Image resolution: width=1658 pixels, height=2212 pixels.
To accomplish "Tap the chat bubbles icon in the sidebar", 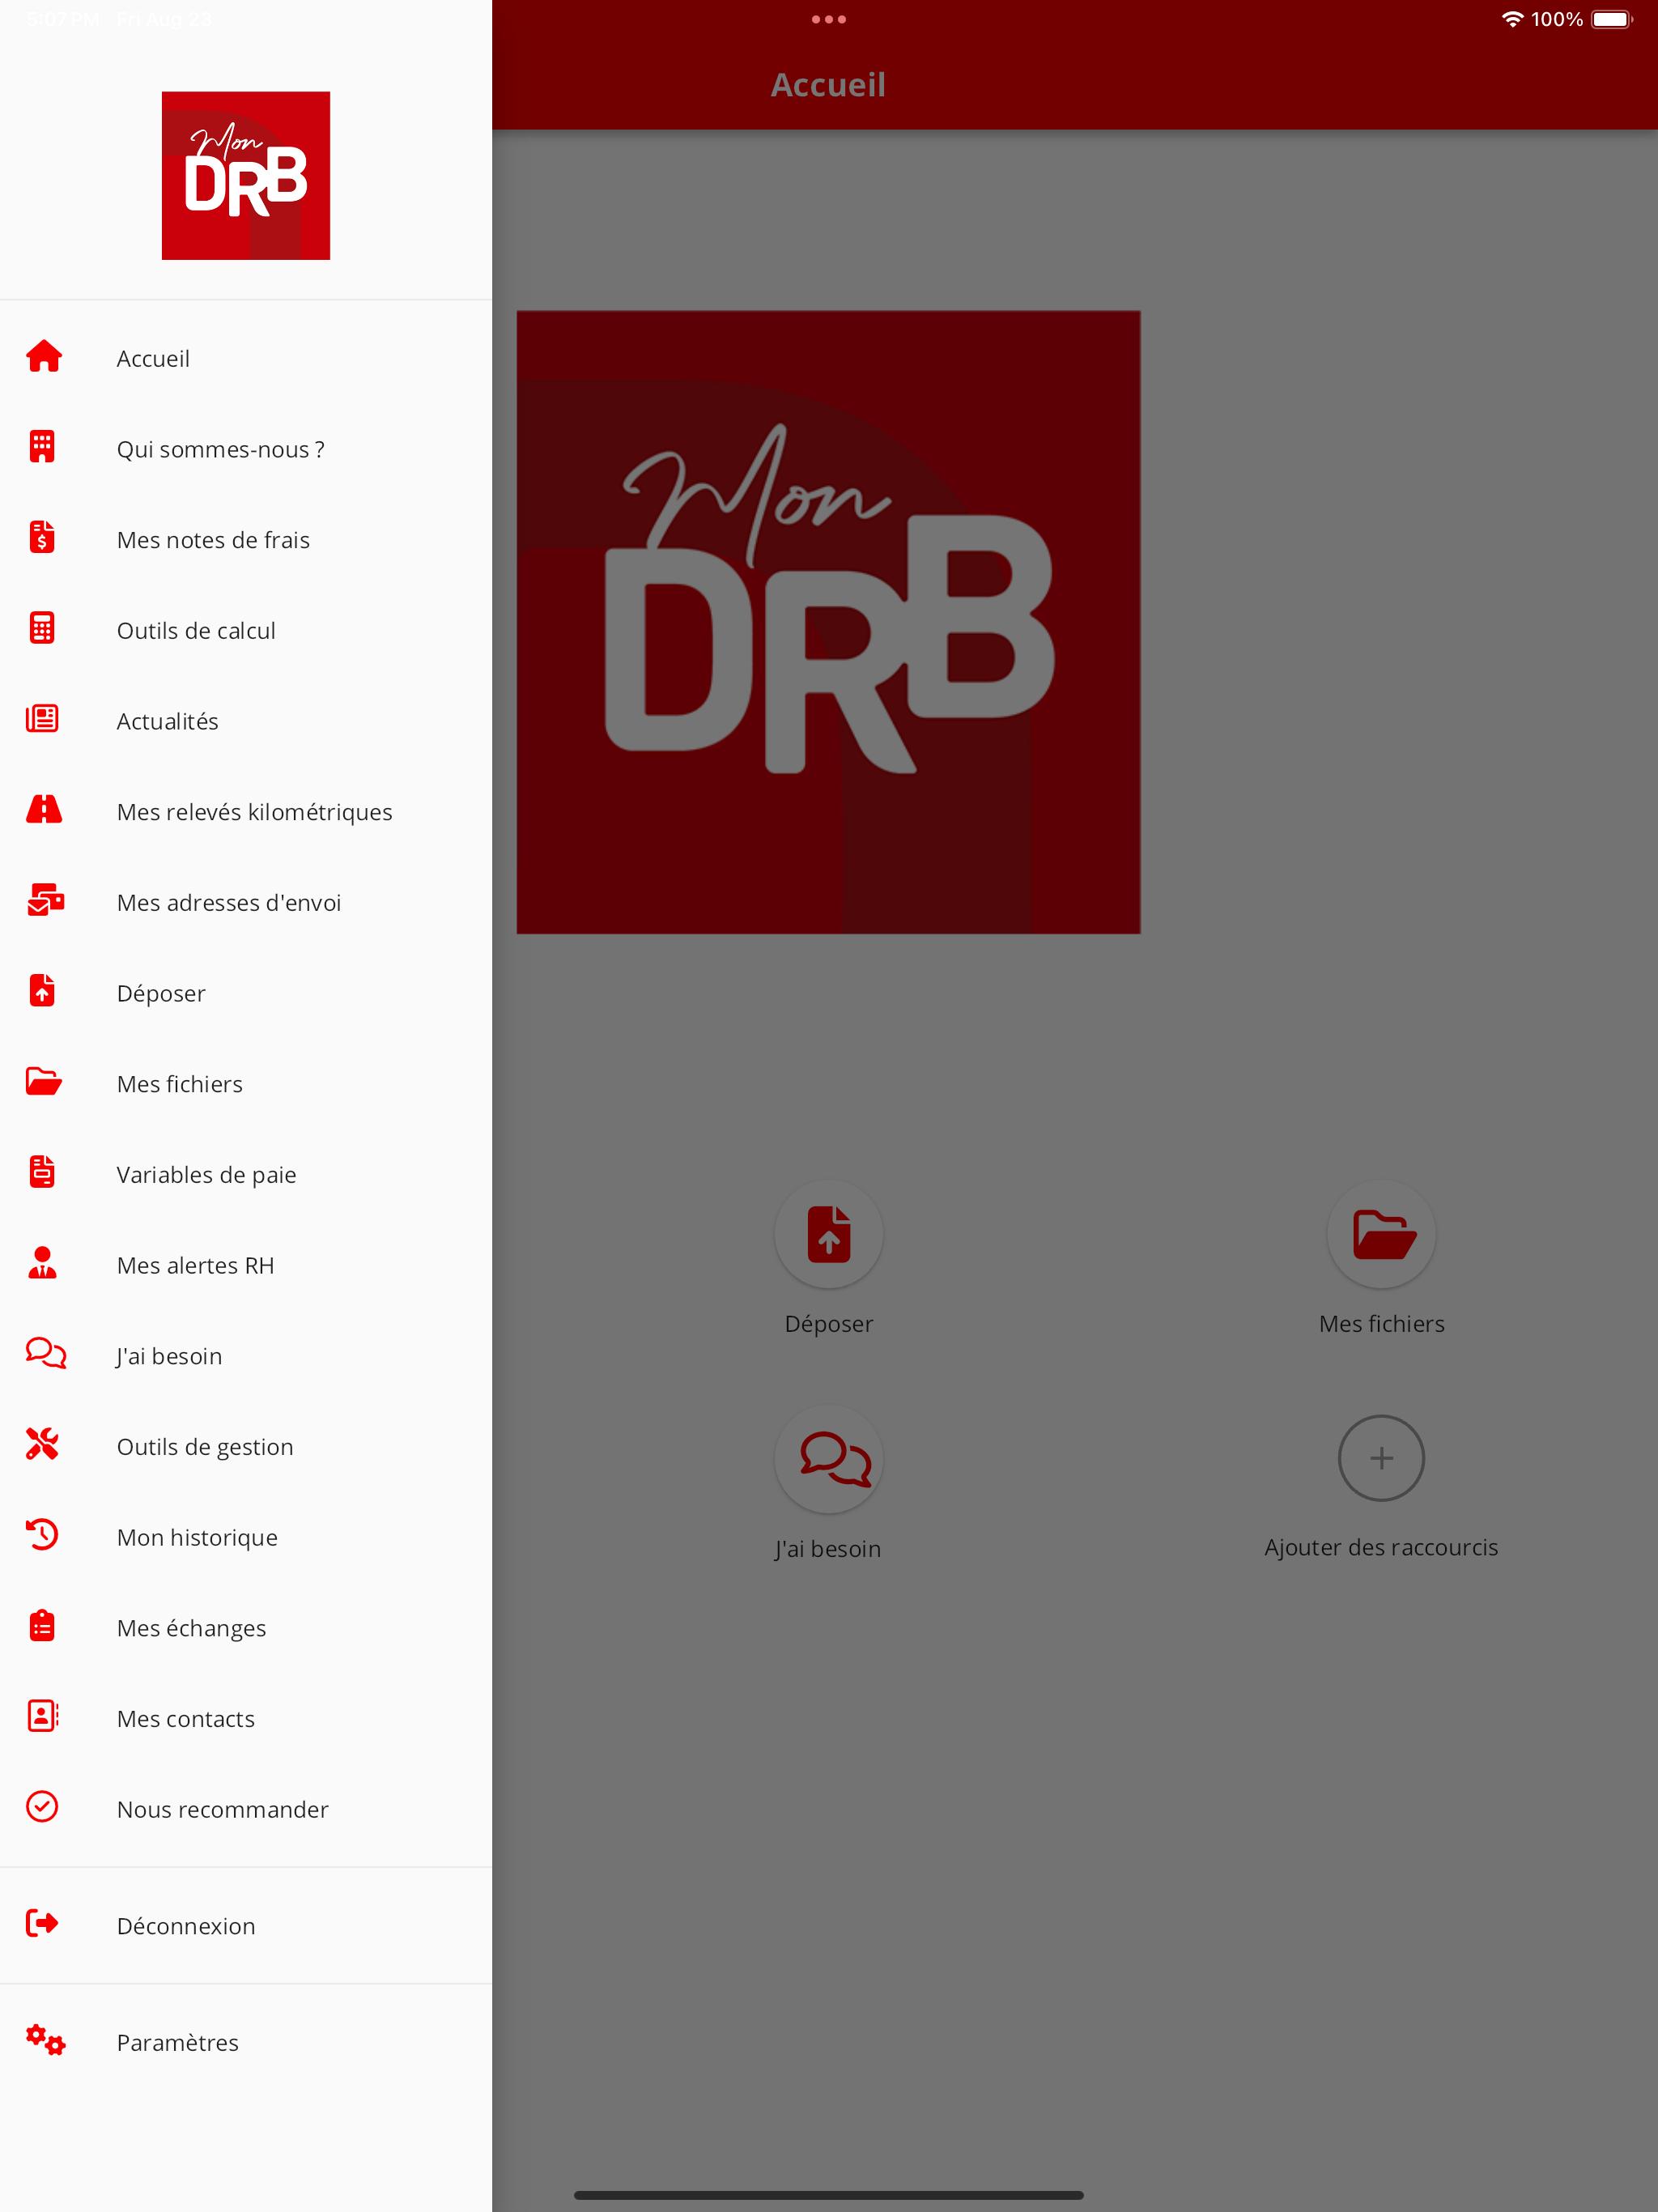I will (x=45, y=1354).
